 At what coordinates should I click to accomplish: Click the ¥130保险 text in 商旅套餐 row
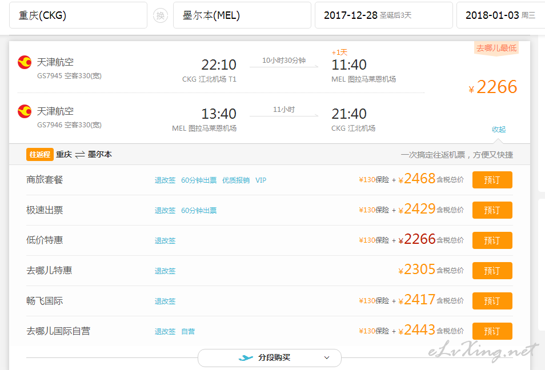tap(374, 180)
